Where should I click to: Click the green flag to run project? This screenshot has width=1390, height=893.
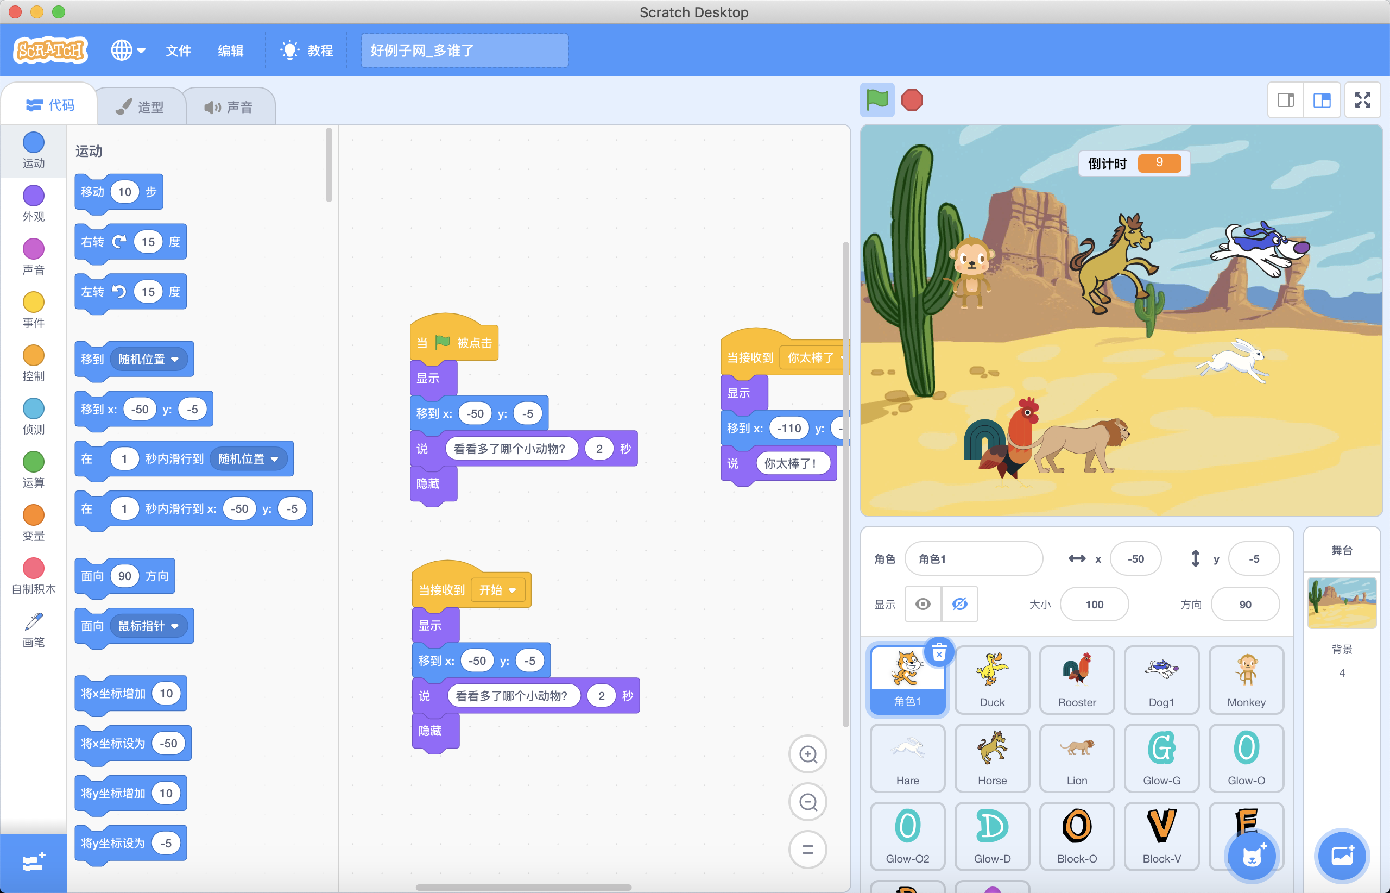(876, 100)
